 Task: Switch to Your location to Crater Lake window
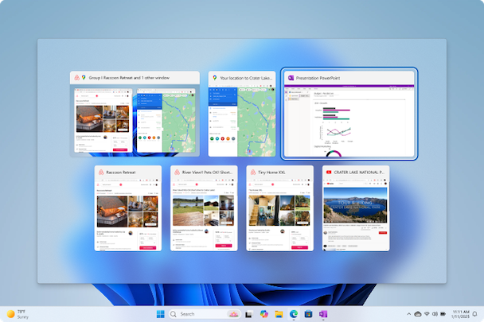(x=242, y=114)
